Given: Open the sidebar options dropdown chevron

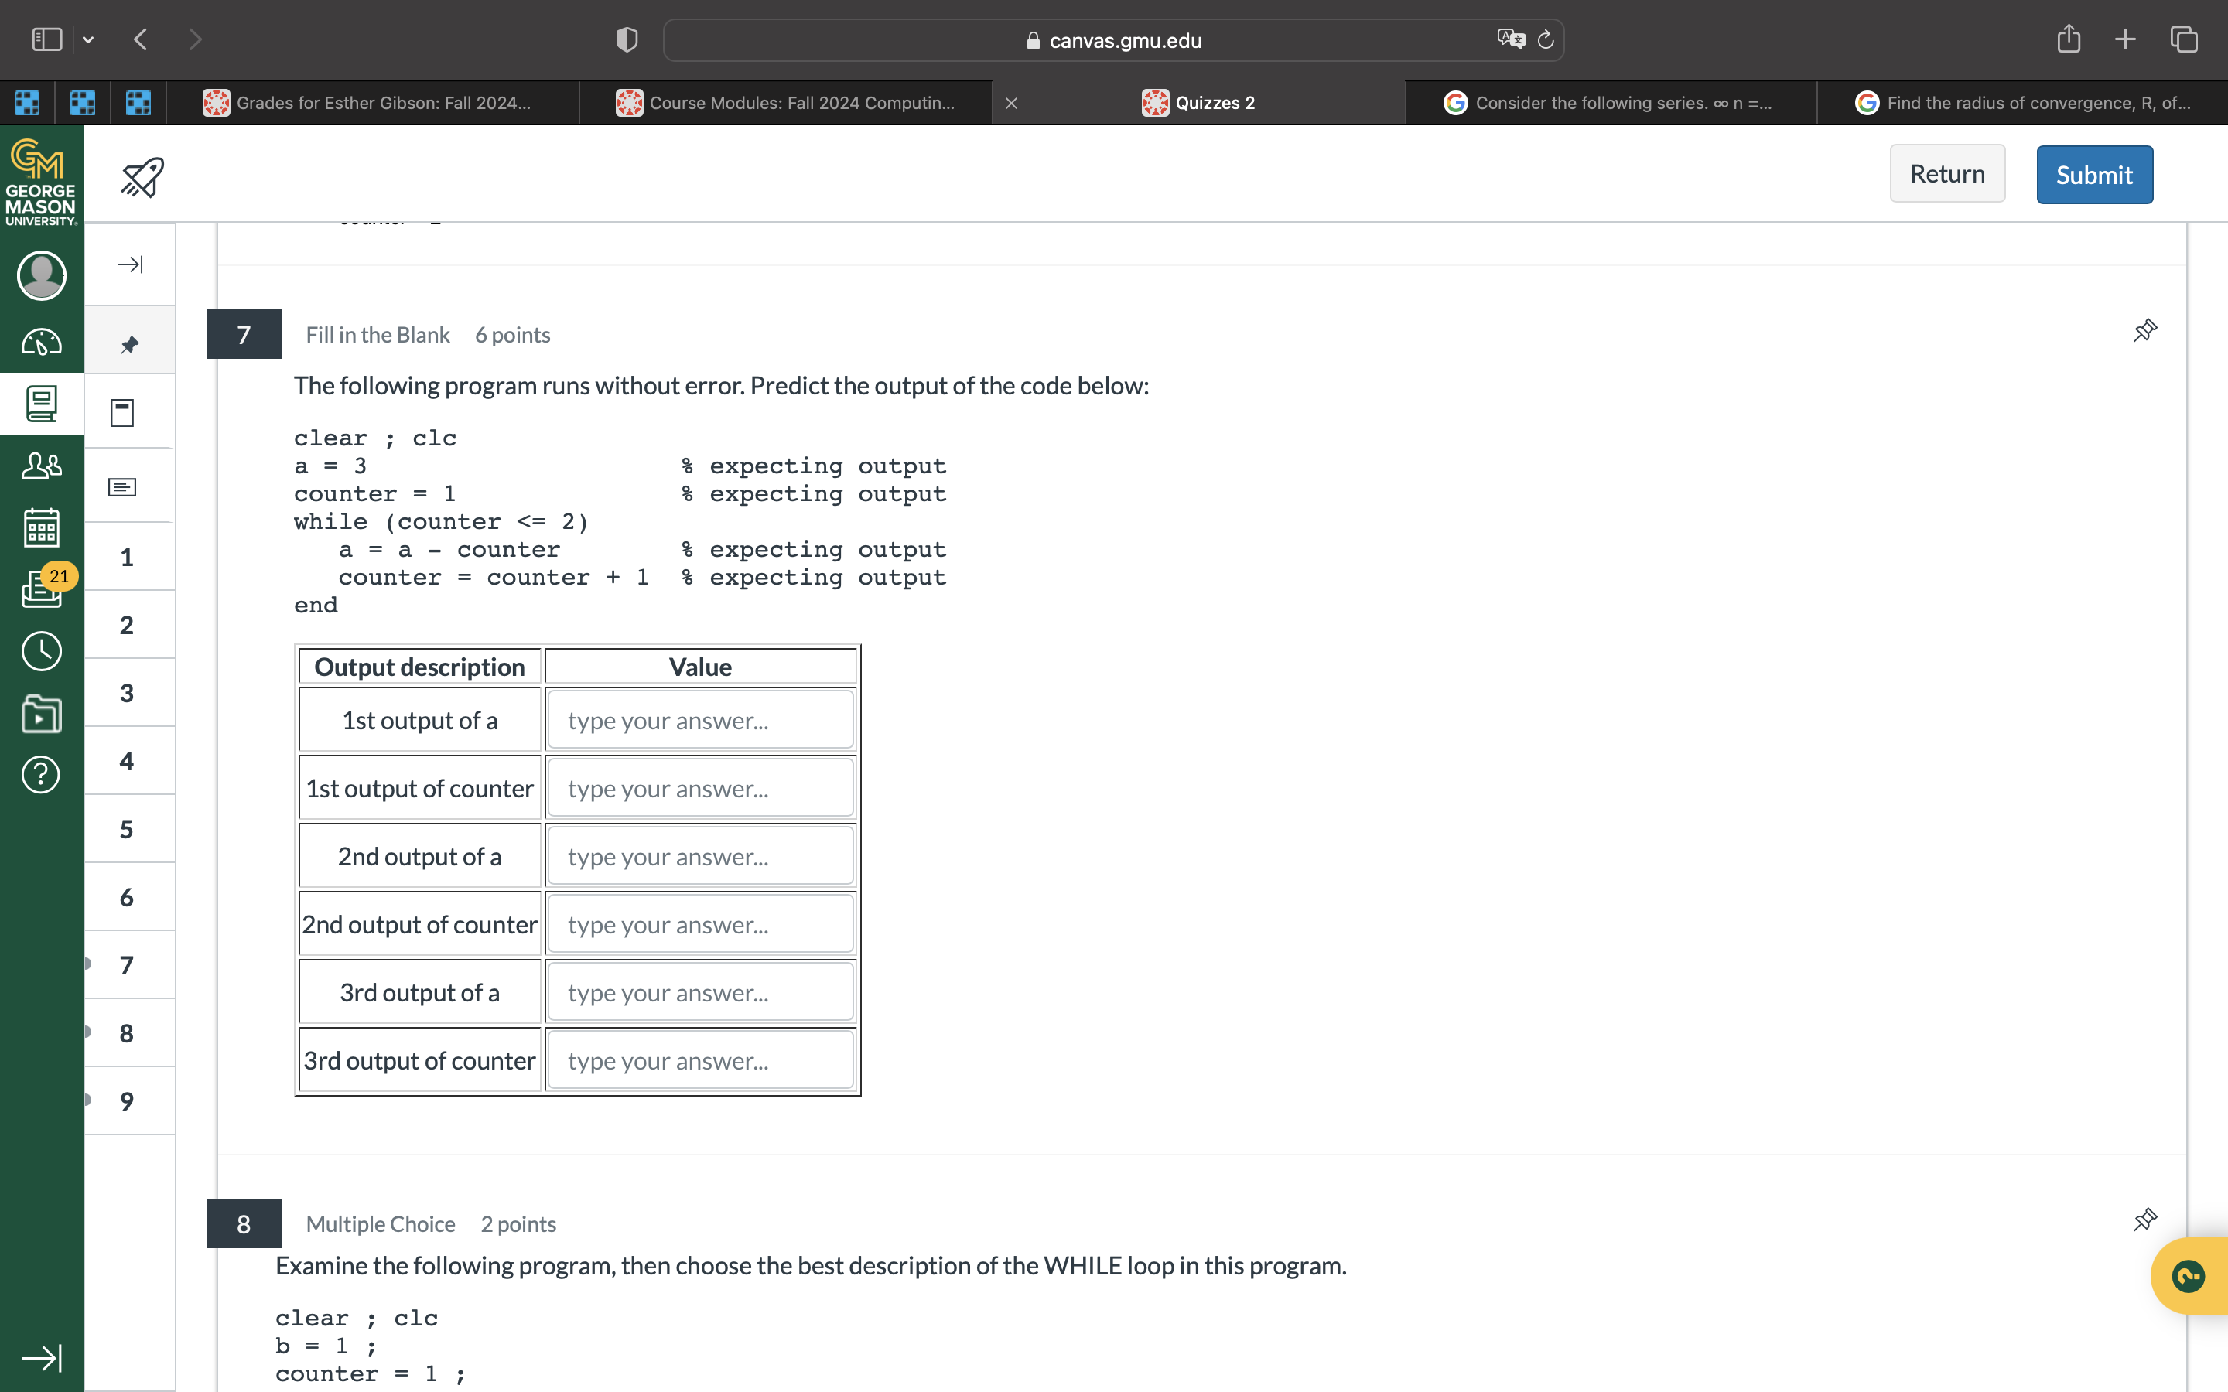Looking at the screenshot, I should click(88, 39).
